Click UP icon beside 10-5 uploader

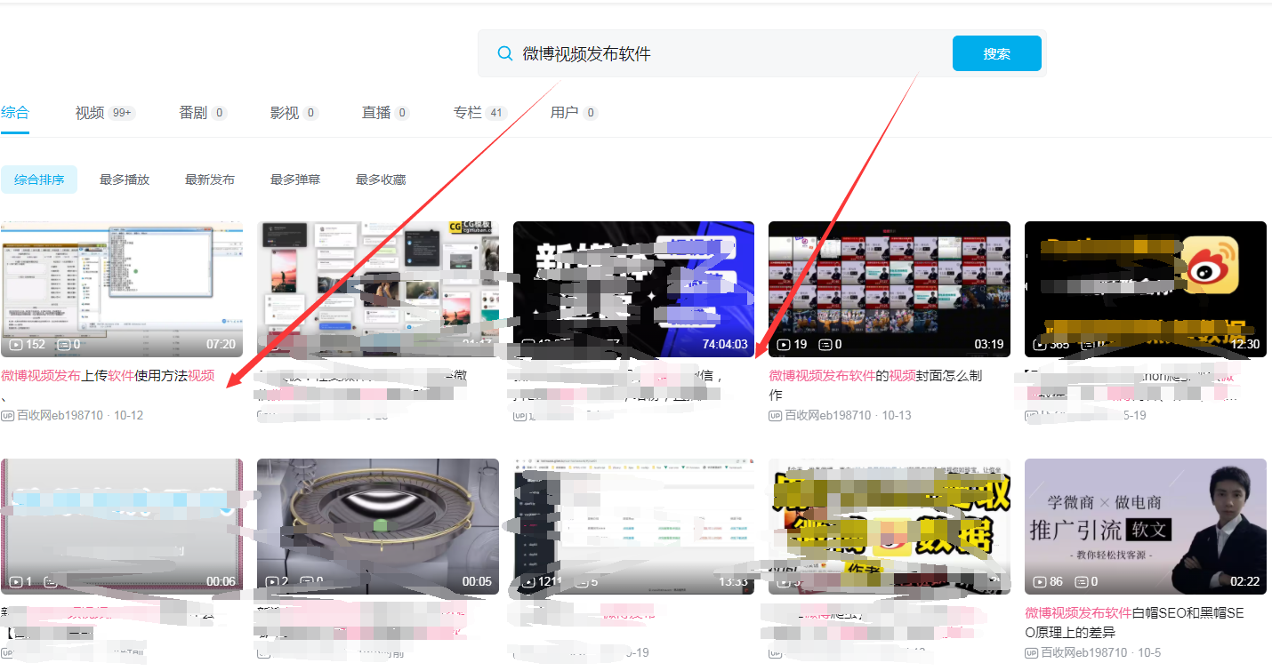1032,652
